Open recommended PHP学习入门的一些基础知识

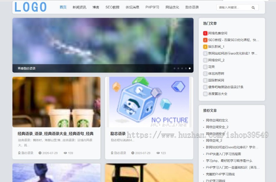[233, 167]
